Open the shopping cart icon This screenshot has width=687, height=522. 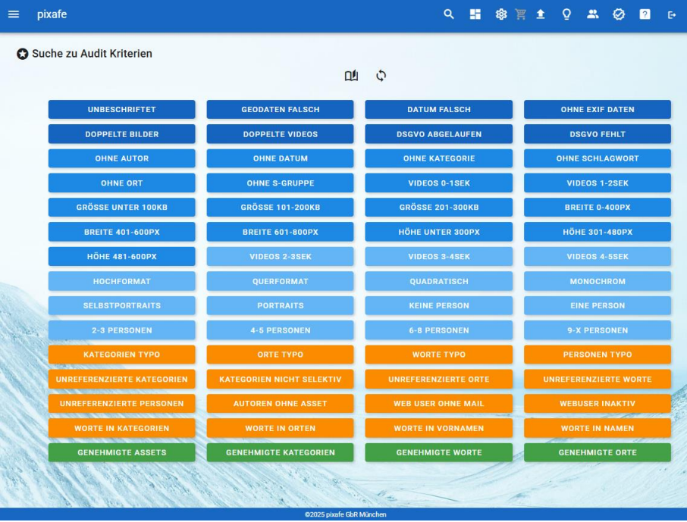[x=520, y=14]
